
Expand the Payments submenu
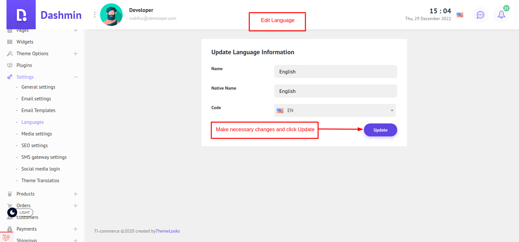(x=76, y=229)
